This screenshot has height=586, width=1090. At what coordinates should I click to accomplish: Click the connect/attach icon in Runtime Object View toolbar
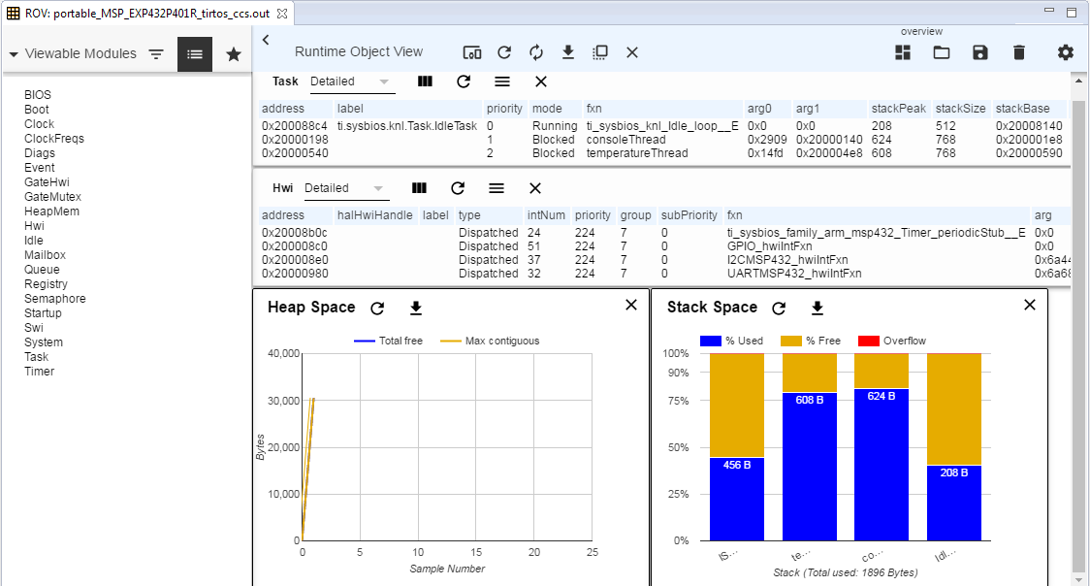pos(472,52)
